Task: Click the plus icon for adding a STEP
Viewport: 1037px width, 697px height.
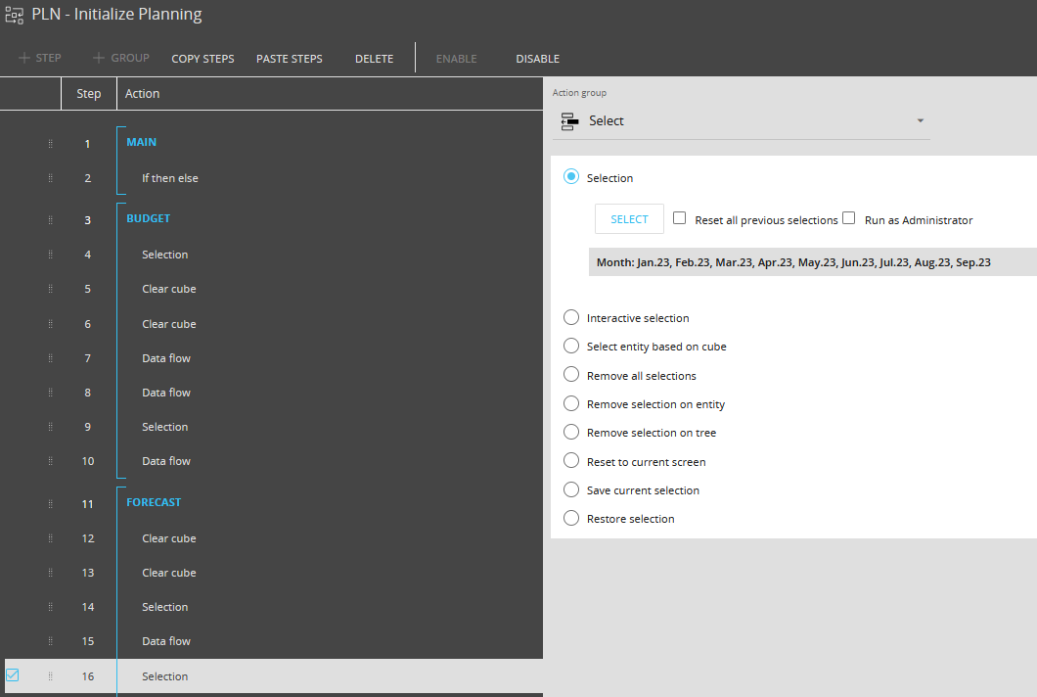Action: [24, 59]
